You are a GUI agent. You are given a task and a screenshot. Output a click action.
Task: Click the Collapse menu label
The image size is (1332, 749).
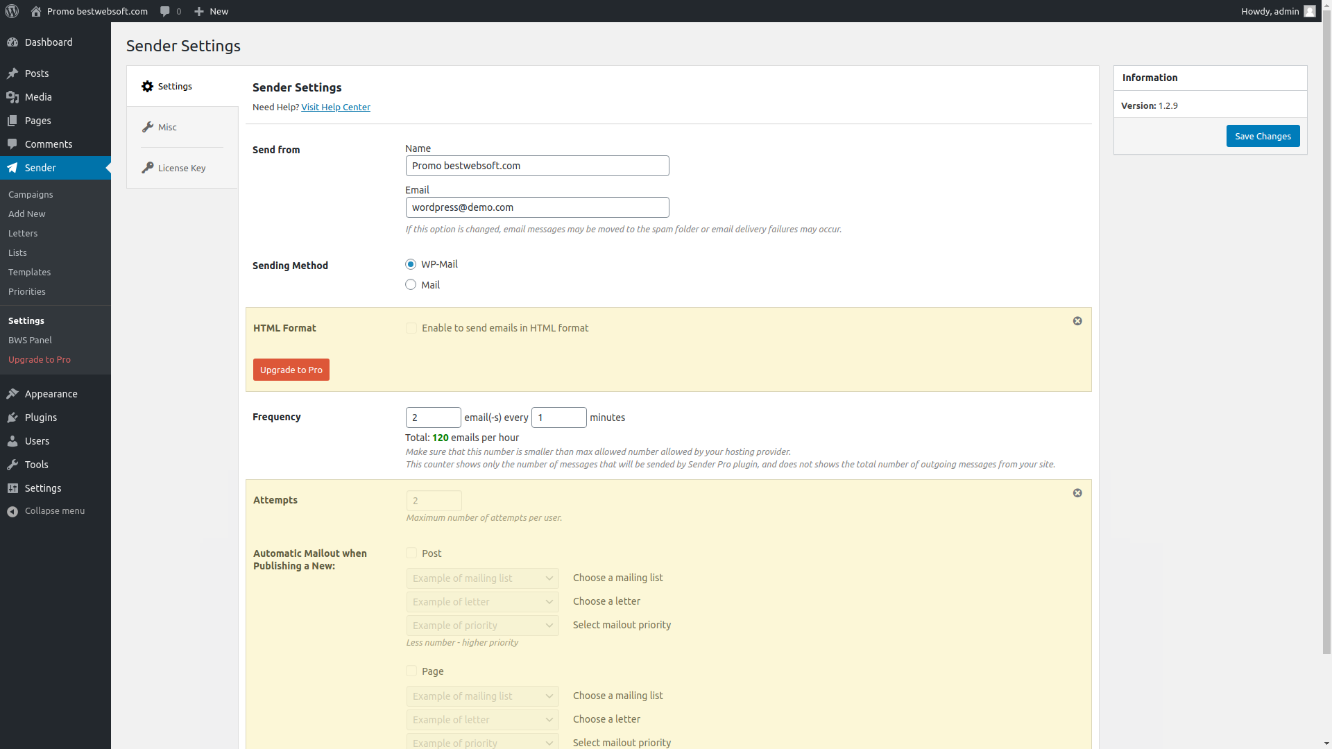pos(55,511)
